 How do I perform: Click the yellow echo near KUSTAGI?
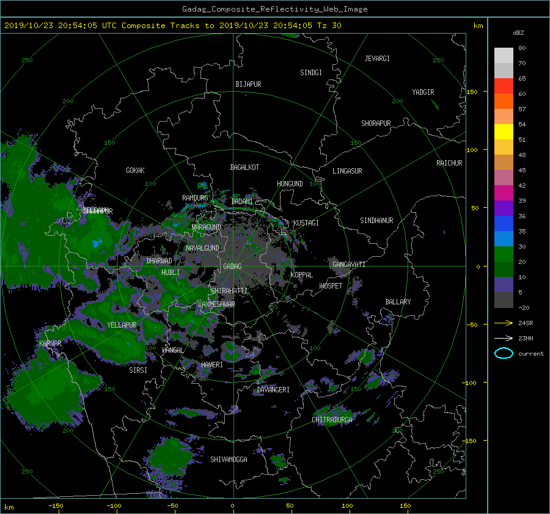285,234
